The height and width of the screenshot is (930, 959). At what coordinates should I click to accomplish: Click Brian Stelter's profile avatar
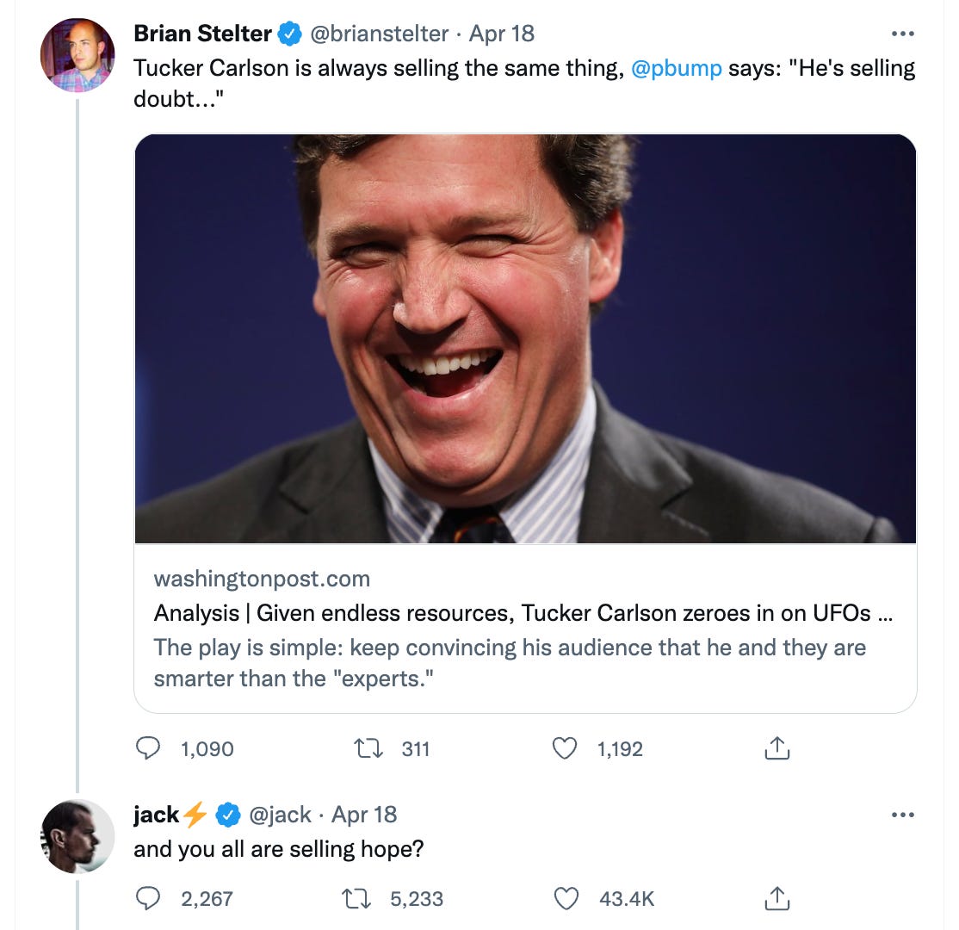point(77,55)
